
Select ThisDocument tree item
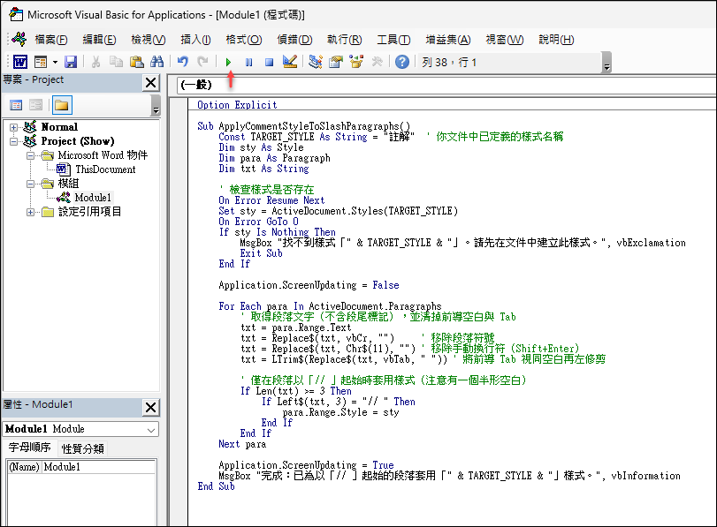105,169
